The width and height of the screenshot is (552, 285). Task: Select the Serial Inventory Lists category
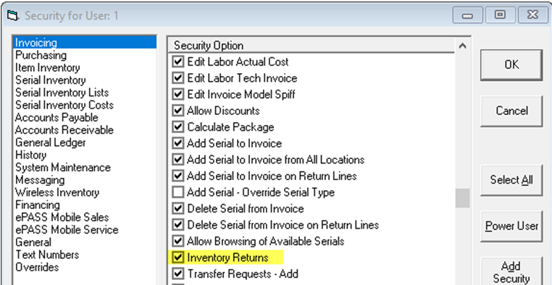pyautogui.click(x=85, y=93)
